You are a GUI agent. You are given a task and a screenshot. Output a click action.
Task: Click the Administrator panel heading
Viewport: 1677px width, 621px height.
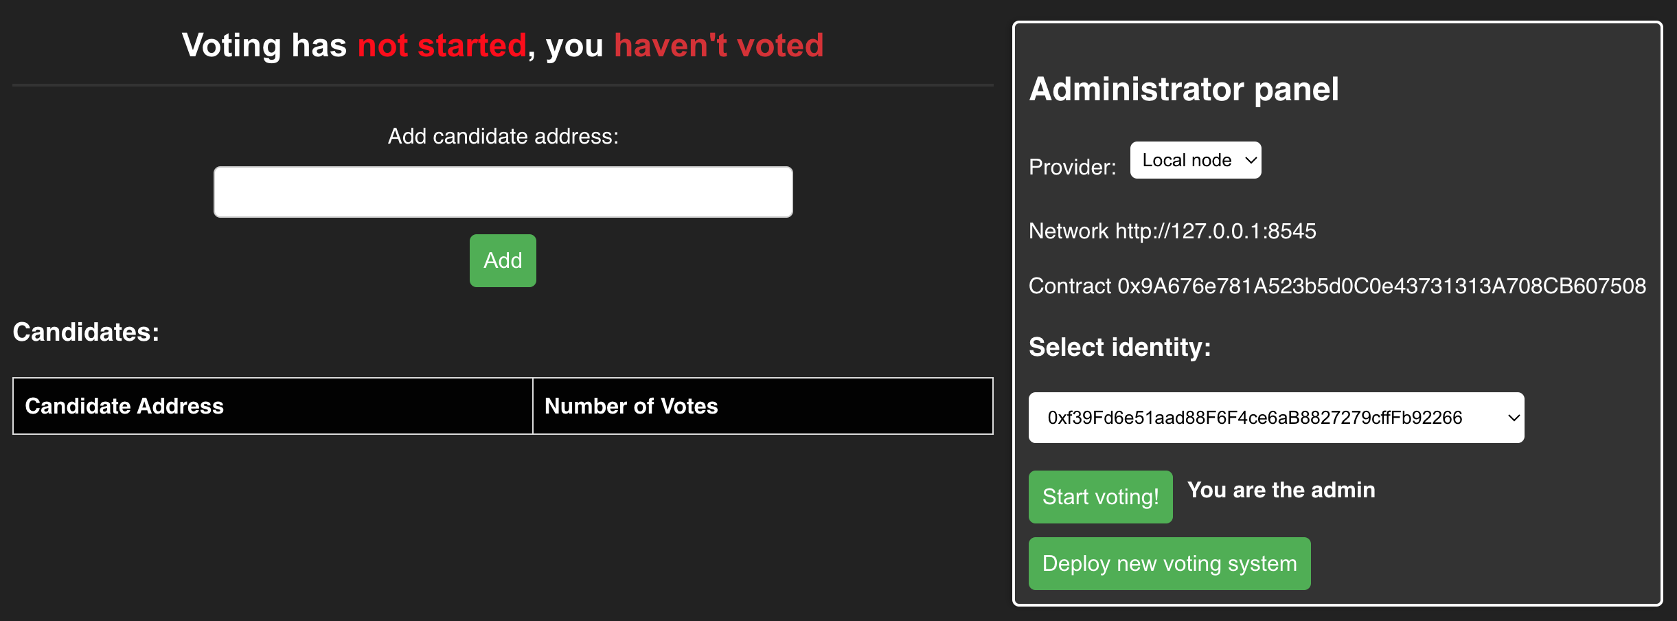point(1184,89)
